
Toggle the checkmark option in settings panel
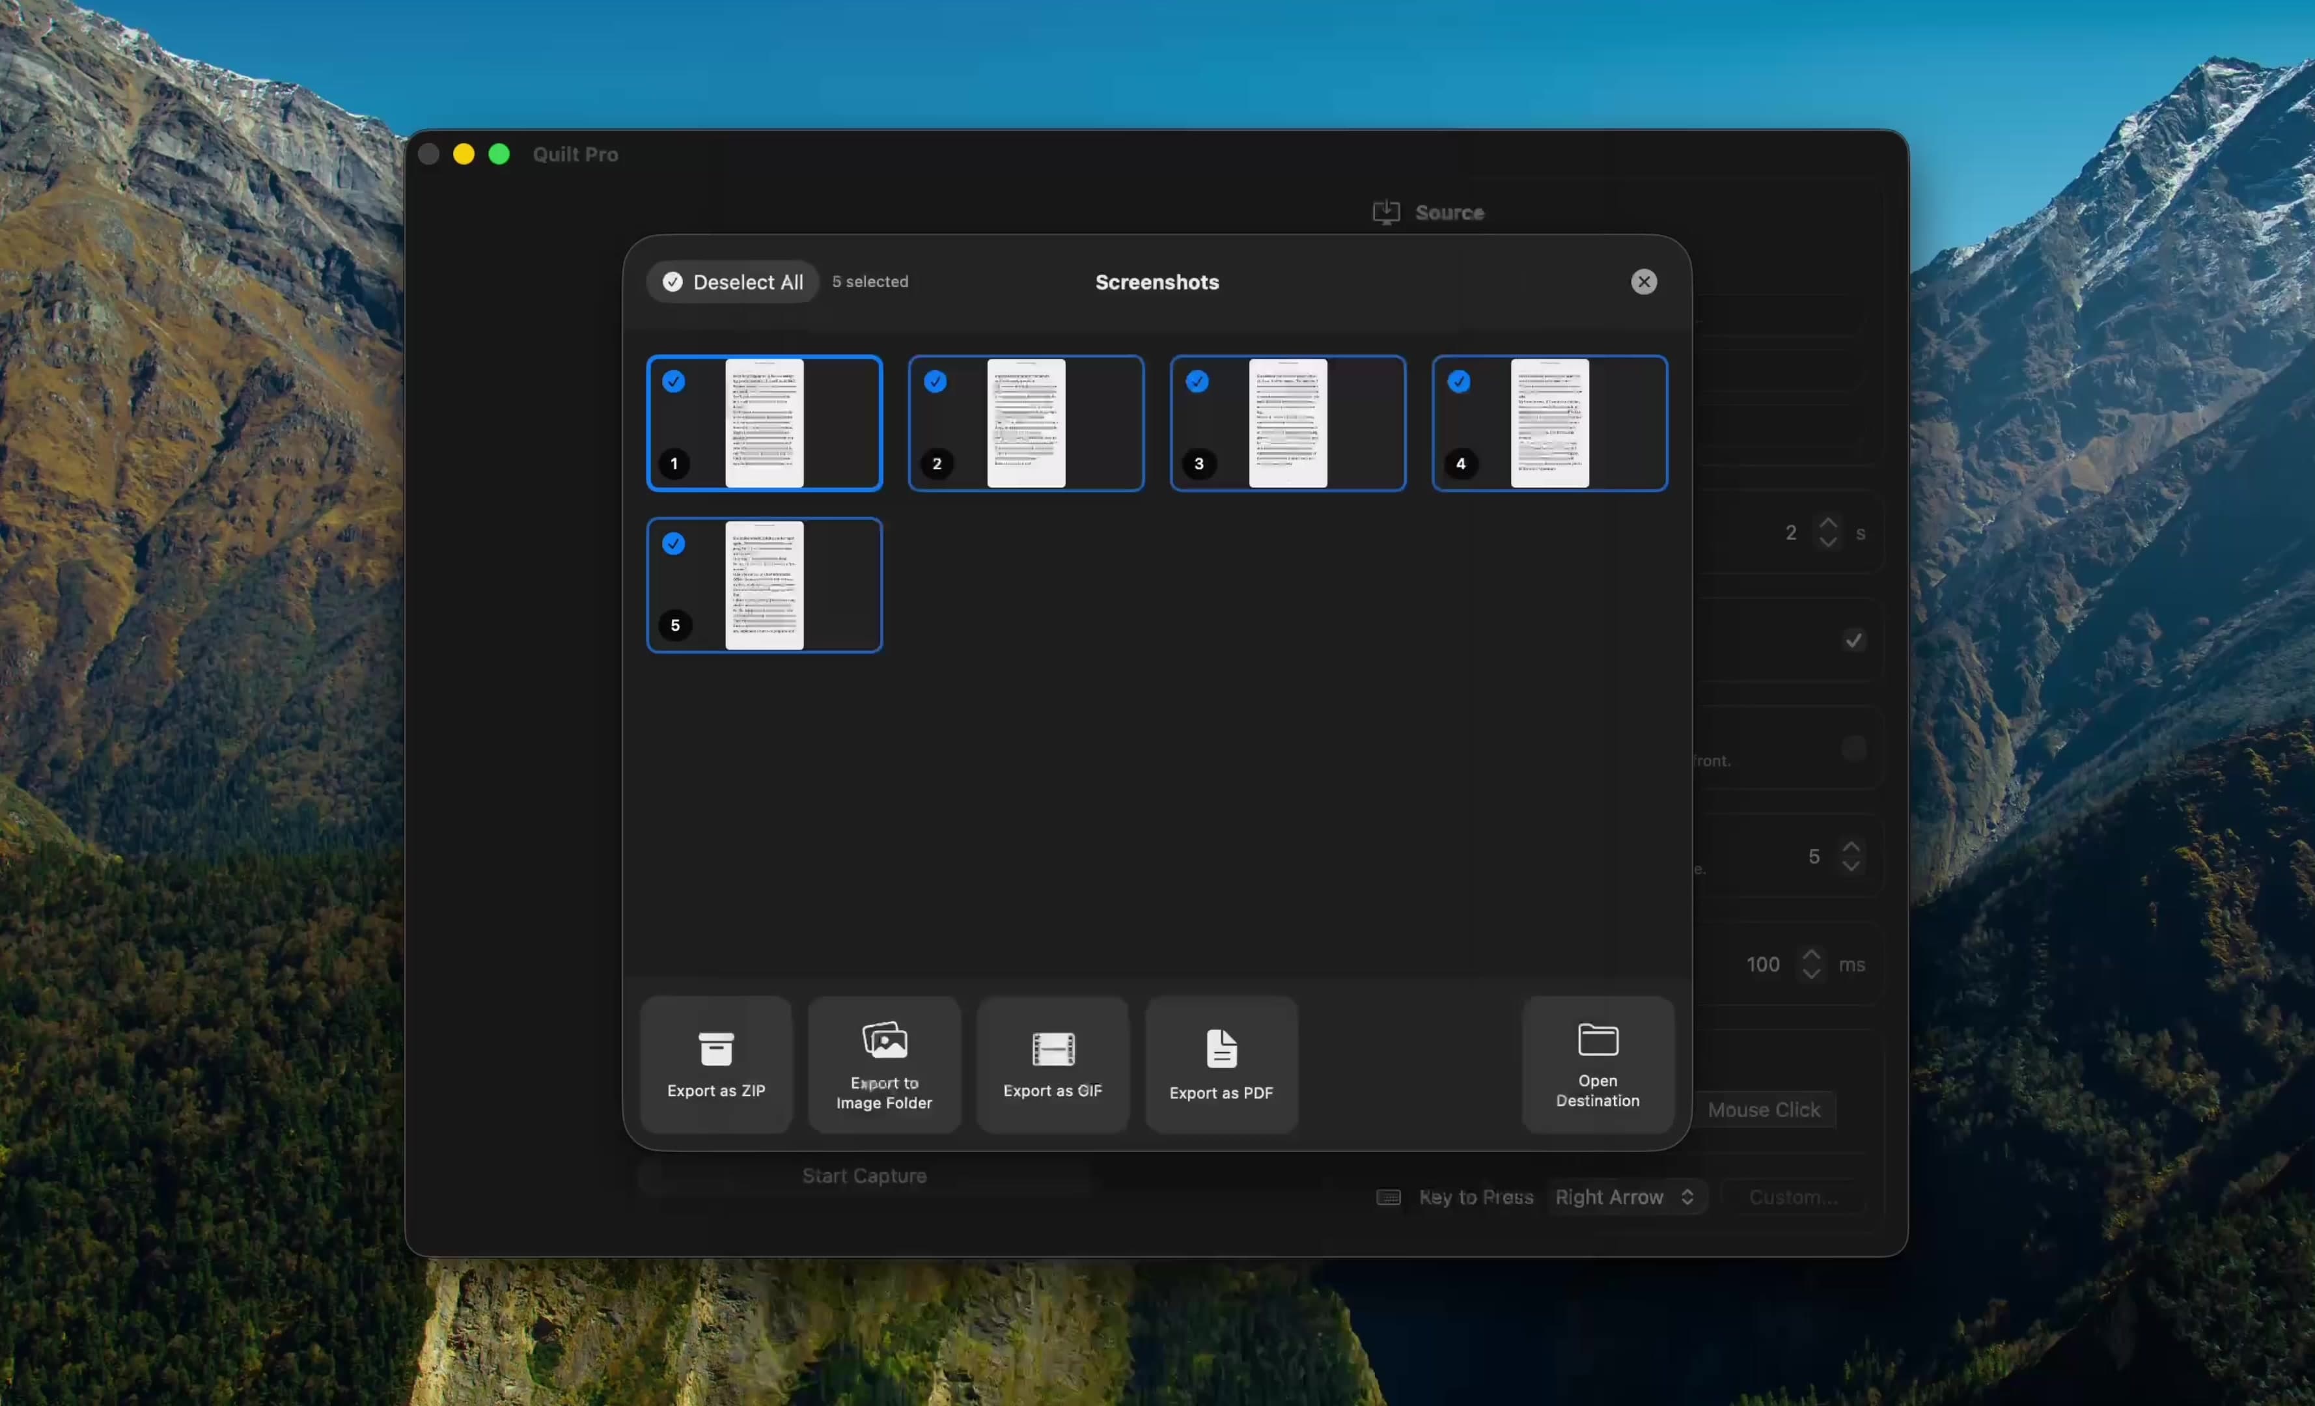[1853, 641]
